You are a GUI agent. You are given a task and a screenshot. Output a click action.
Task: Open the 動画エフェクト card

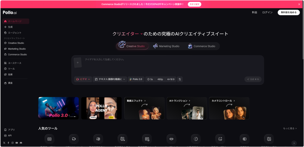point(145,108)
